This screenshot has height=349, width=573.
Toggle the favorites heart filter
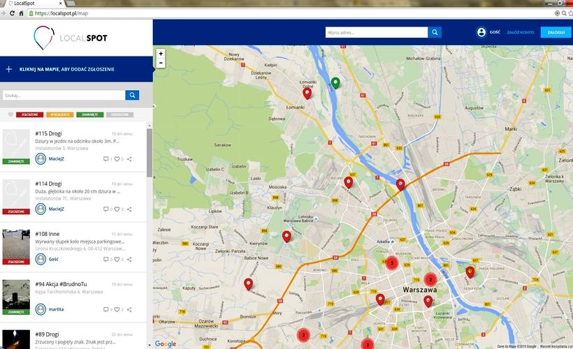point(10,114)
